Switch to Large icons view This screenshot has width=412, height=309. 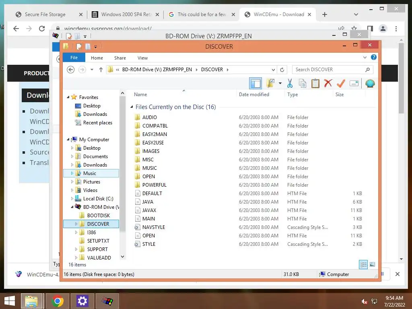point(372,264)
